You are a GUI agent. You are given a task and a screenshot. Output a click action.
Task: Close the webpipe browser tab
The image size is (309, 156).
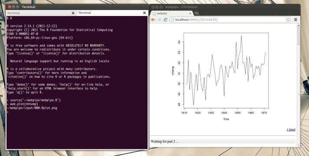click(190, 13)
